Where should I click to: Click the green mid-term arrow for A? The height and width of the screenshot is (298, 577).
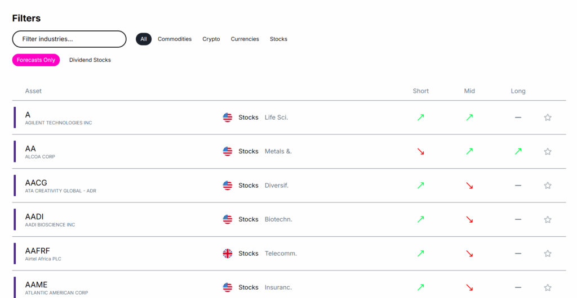click(469, 118)
